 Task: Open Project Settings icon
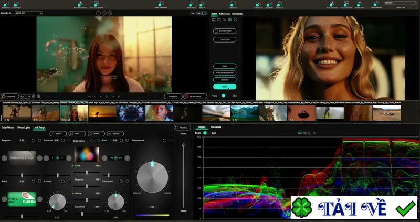(376, 4)
